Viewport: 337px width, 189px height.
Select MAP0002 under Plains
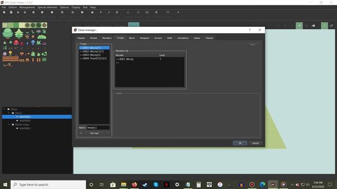coord(25,121)
